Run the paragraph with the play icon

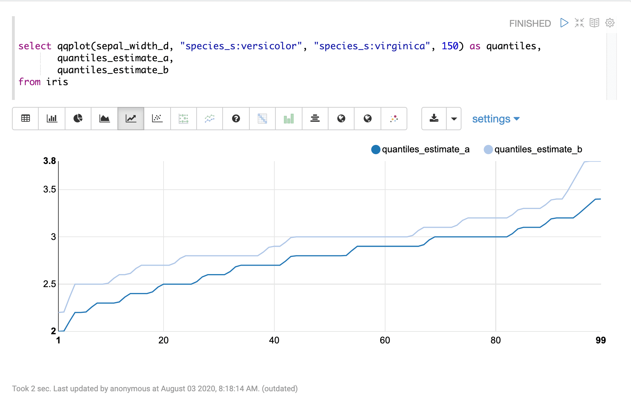tap(564, 23)
